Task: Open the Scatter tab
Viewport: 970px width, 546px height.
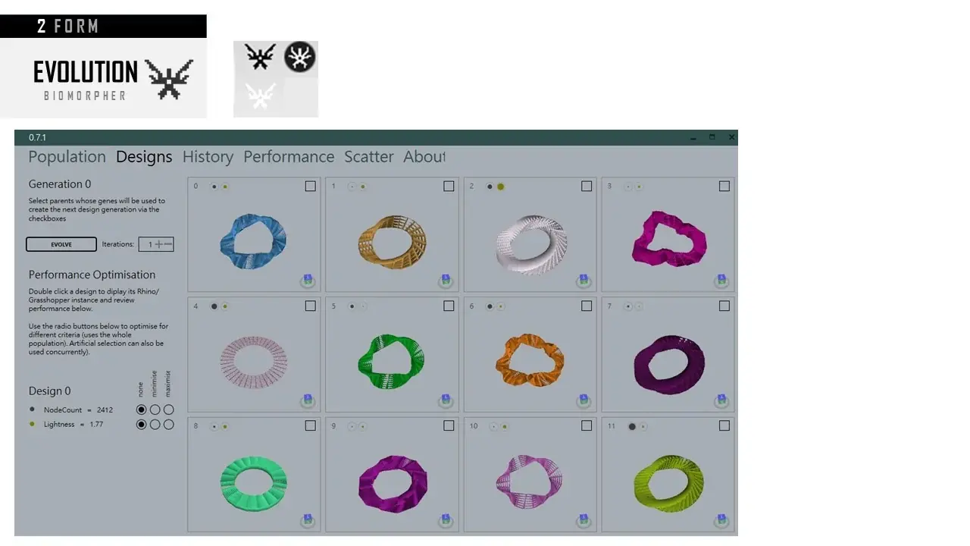Action: 369,157
